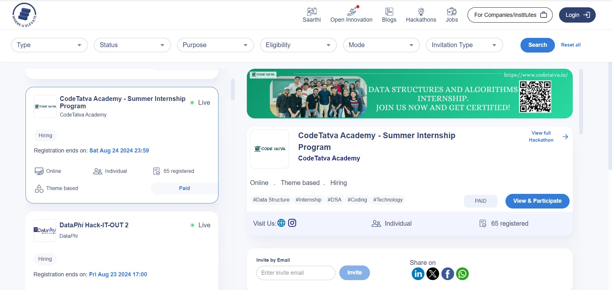Navigate to Jobs section

(452, 15)
